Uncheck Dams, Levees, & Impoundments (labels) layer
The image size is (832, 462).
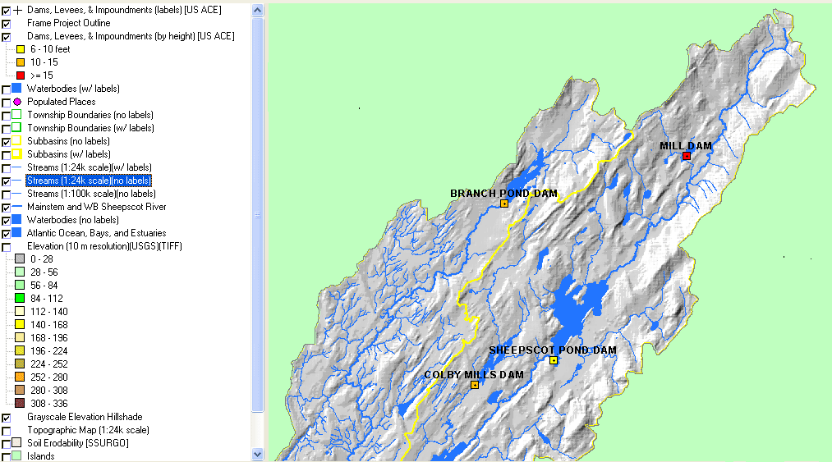point(7,11)
